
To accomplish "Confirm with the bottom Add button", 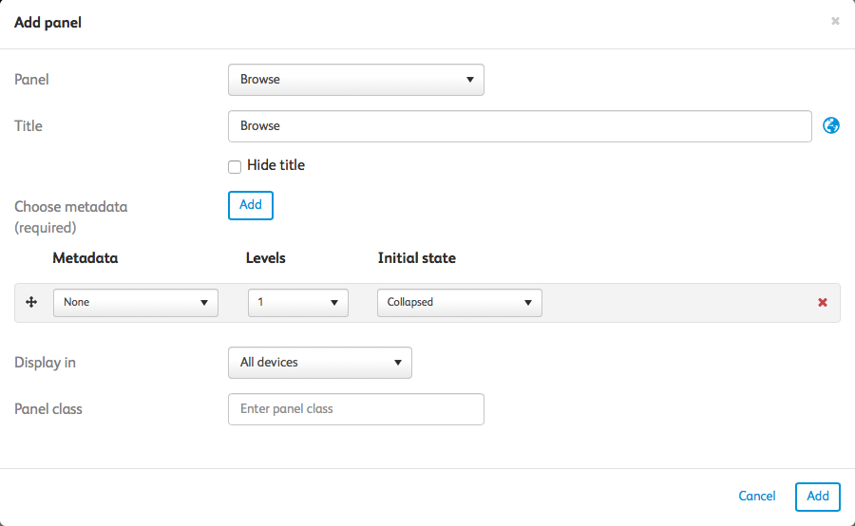I will 818,497.
